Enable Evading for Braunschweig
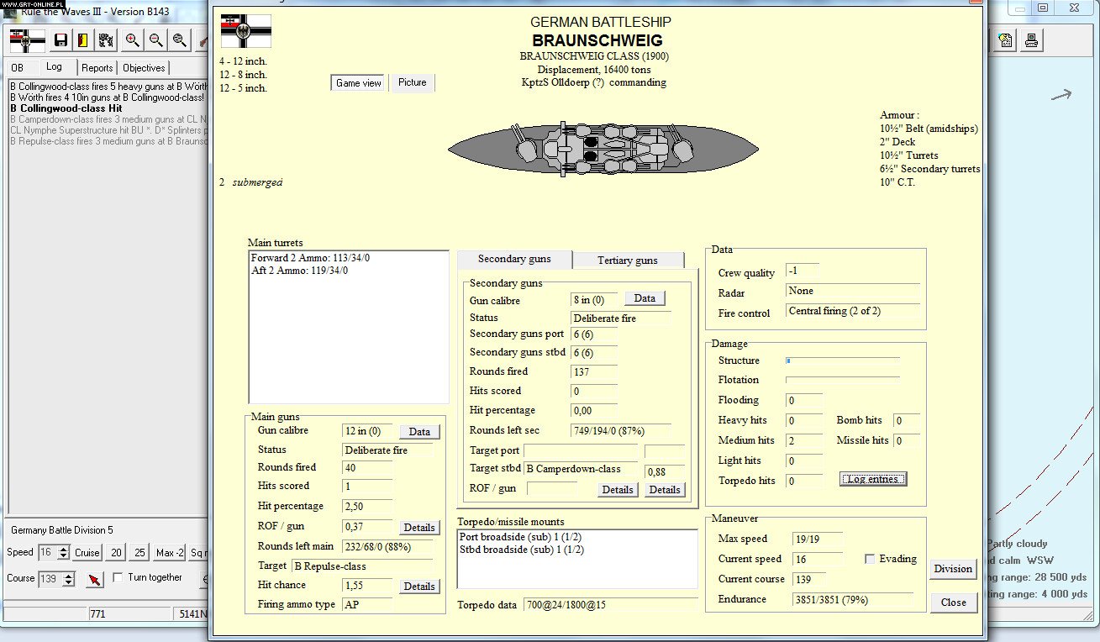 (x=871, y=559)
